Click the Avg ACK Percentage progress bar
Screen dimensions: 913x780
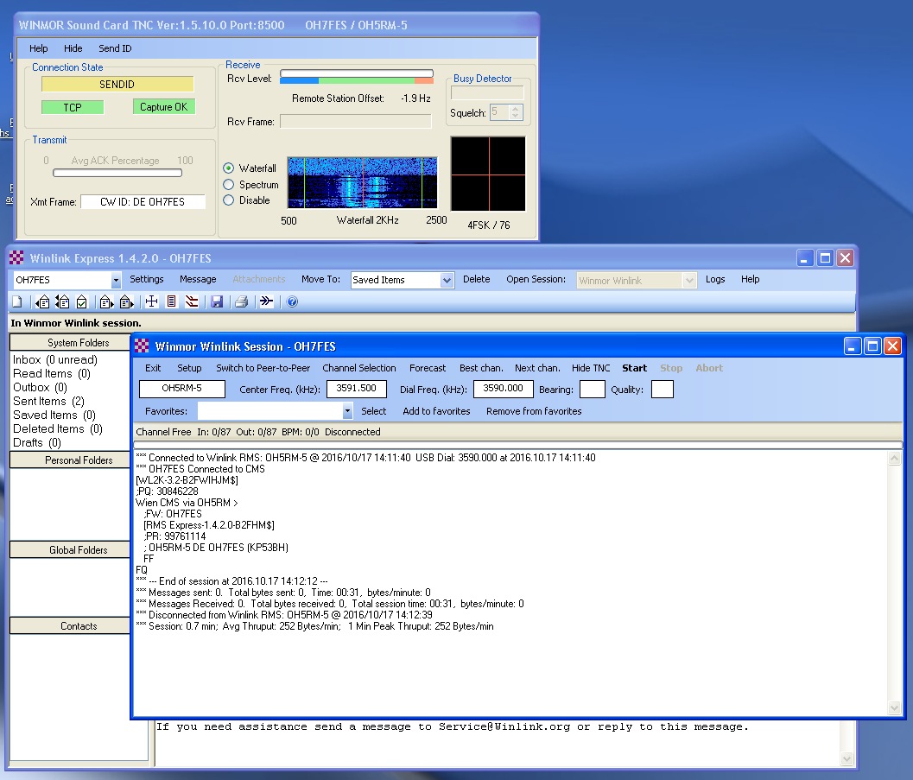[117, 173]
